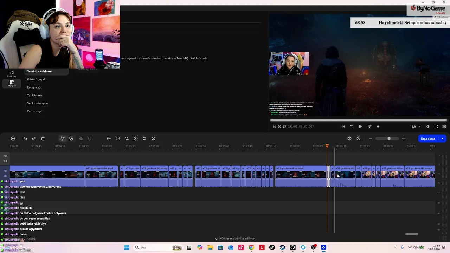The image size is (450, 253).
Task: Open the Paketler sidebar tab
Action: (12, 74)
